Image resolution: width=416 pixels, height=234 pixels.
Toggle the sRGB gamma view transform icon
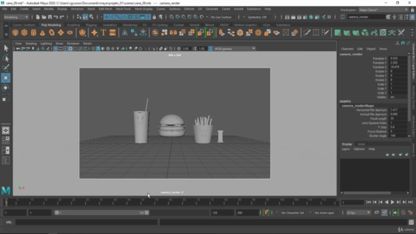(x=211, y=49)
